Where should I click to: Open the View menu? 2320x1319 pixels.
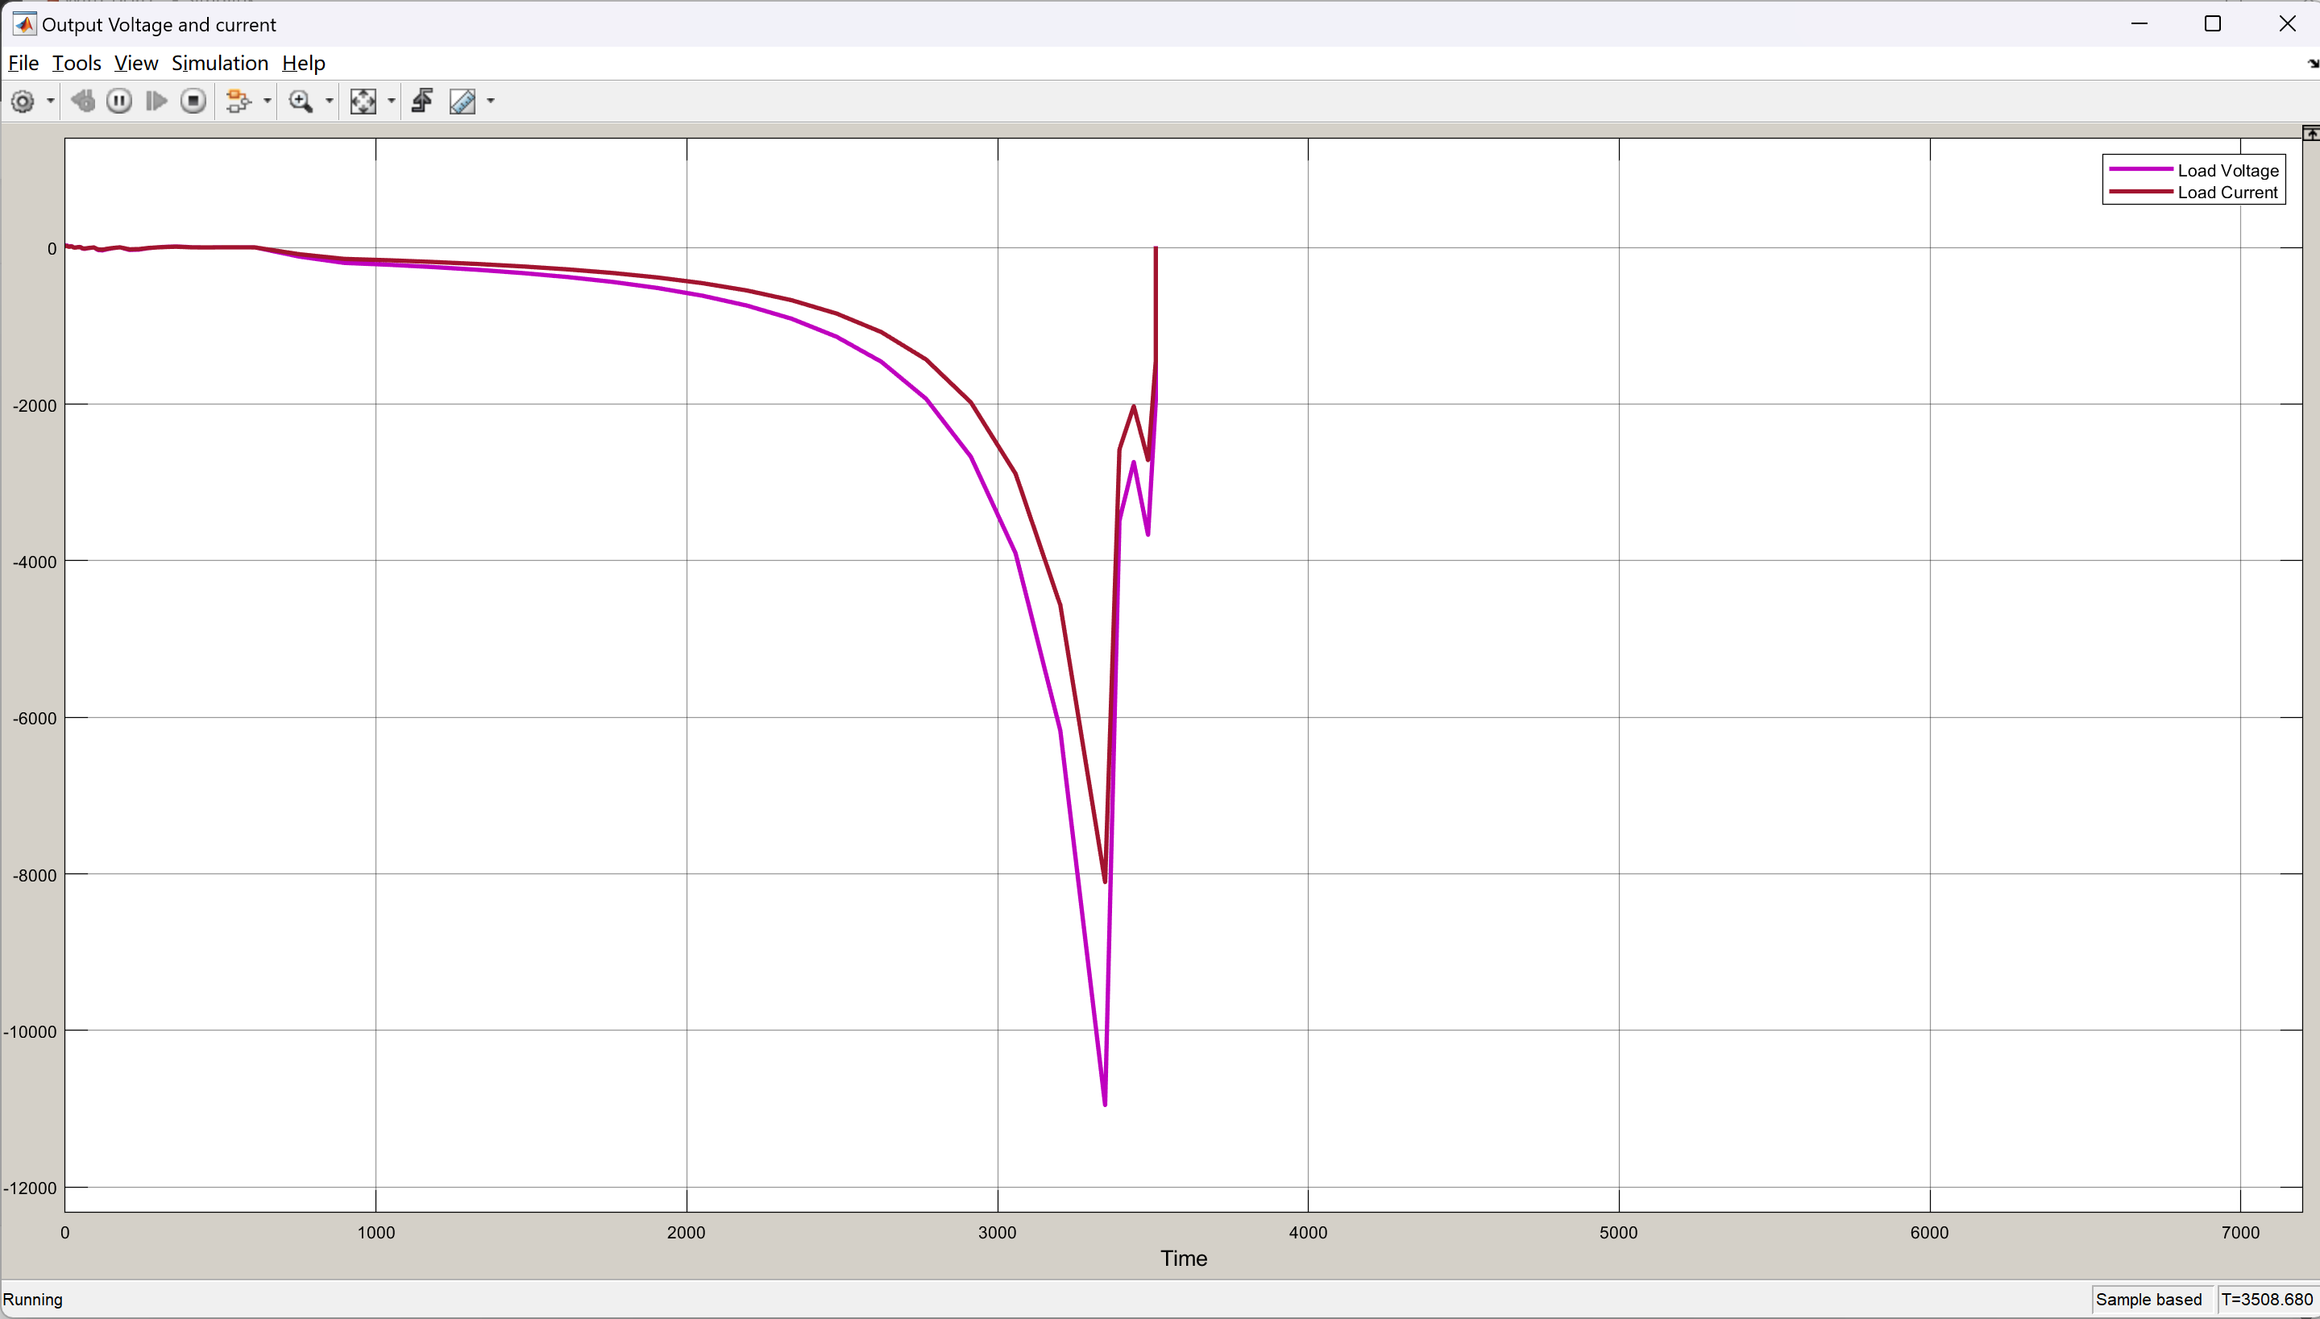[136, 64]
